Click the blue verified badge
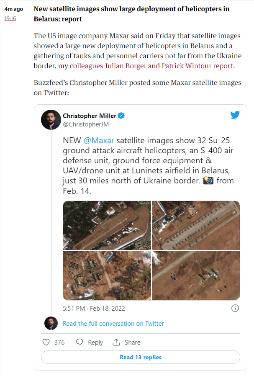This screenshot has width=254, height=376. click(121, 116)
